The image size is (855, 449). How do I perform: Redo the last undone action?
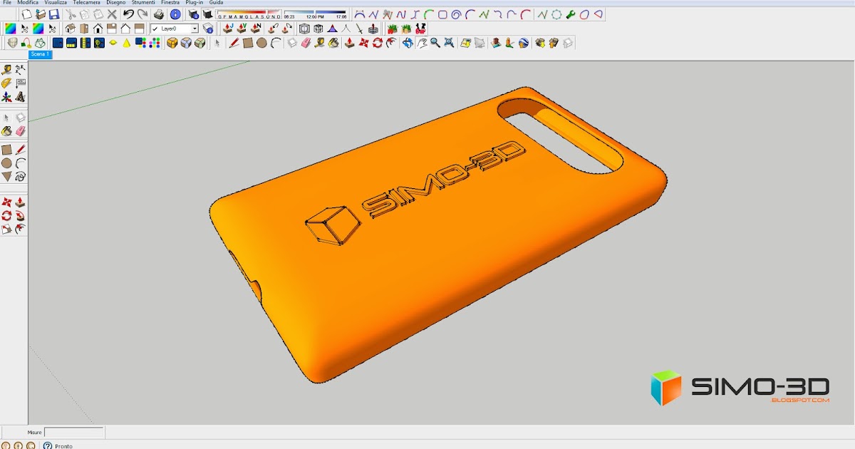pos(142,14)
